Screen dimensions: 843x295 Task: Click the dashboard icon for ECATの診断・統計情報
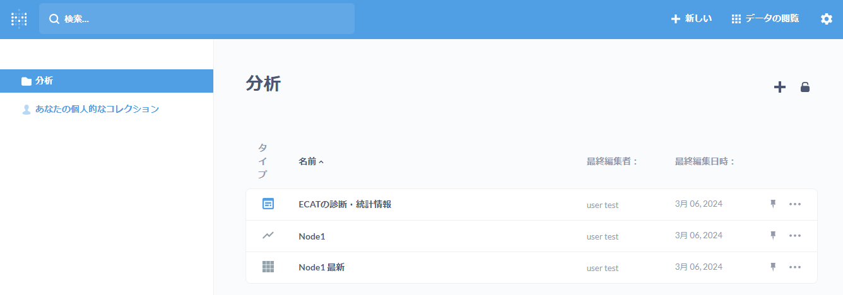[x=268, y=204]
